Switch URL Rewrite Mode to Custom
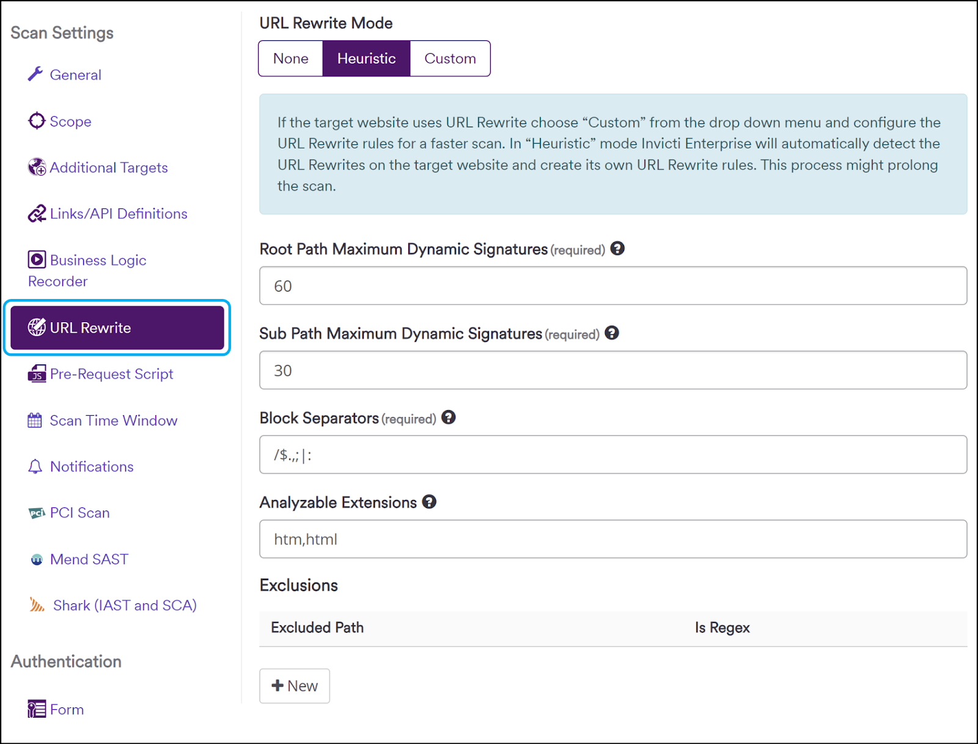Image resolution: width=978 pixels, height=744 pixels. (x=450, y=58)
